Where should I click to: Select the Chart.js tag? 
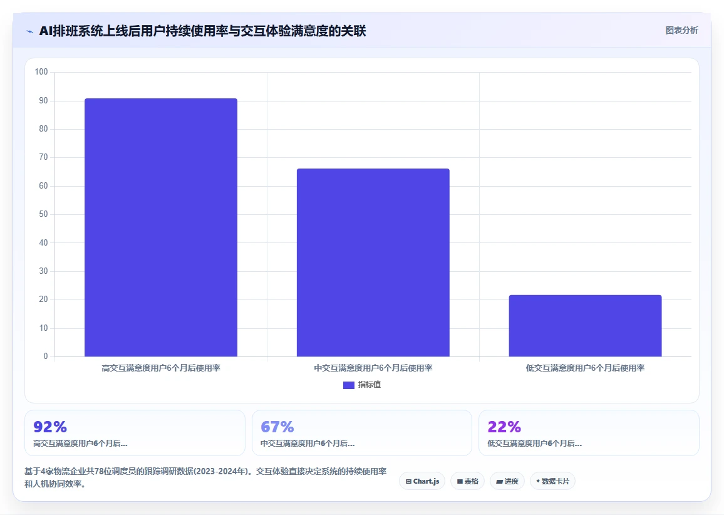pyautogui.click(x=422, y=481)
